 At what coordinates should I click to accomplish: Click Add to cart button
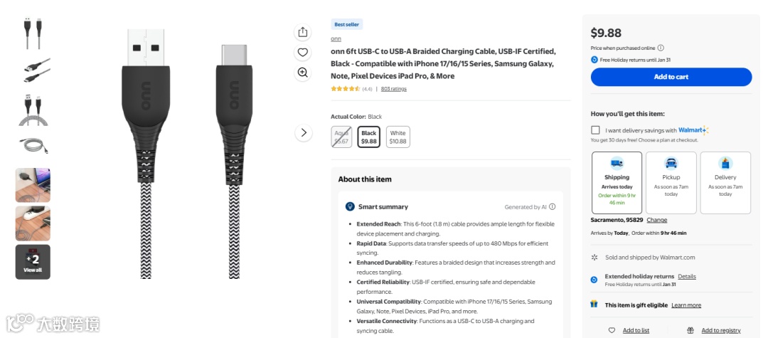coord(671,77)
